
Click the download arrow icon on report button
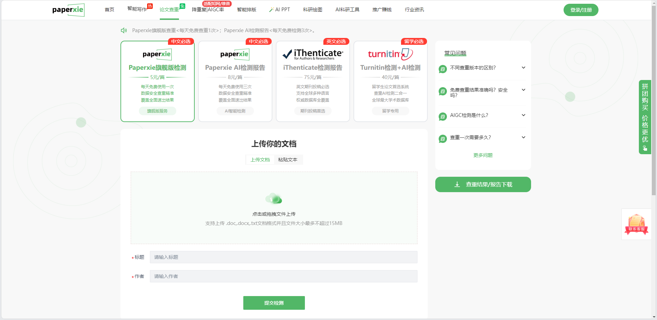click(457, 185)
